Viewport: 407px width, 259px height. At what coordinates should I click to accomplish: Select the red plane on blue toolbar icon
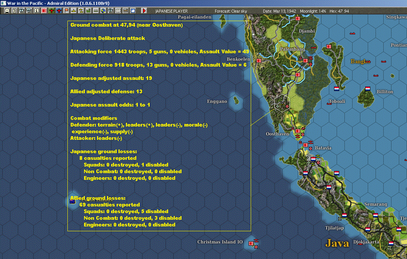click(x=59, y=11)
